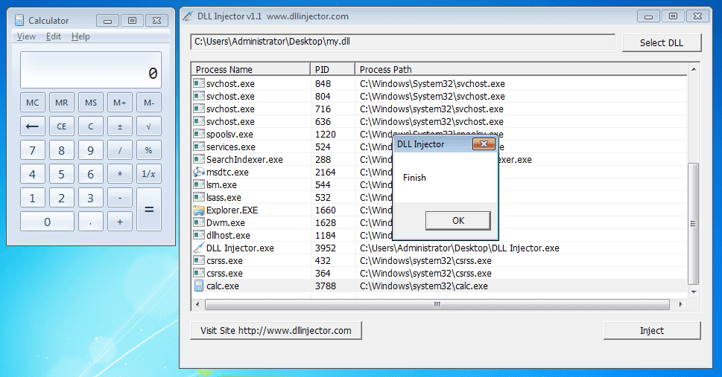The height and width of the screenshot is (377, 722).
Task: Click the Calculator plus button
Action: click(x=120, y=222)
